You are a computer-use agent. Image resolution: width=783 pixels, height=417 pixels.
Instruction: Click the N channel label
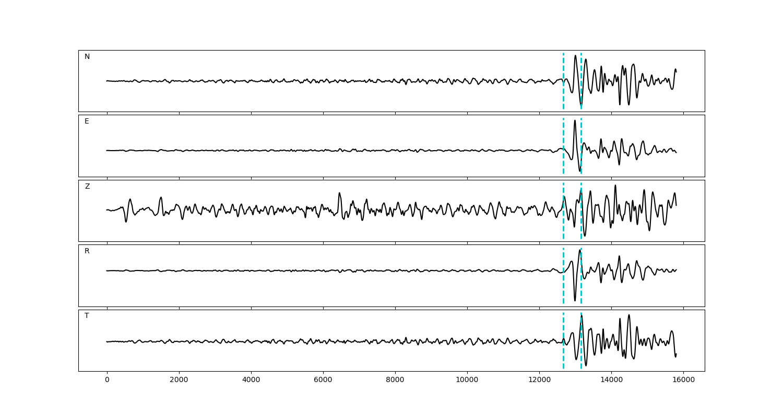(x=87, y=57)
